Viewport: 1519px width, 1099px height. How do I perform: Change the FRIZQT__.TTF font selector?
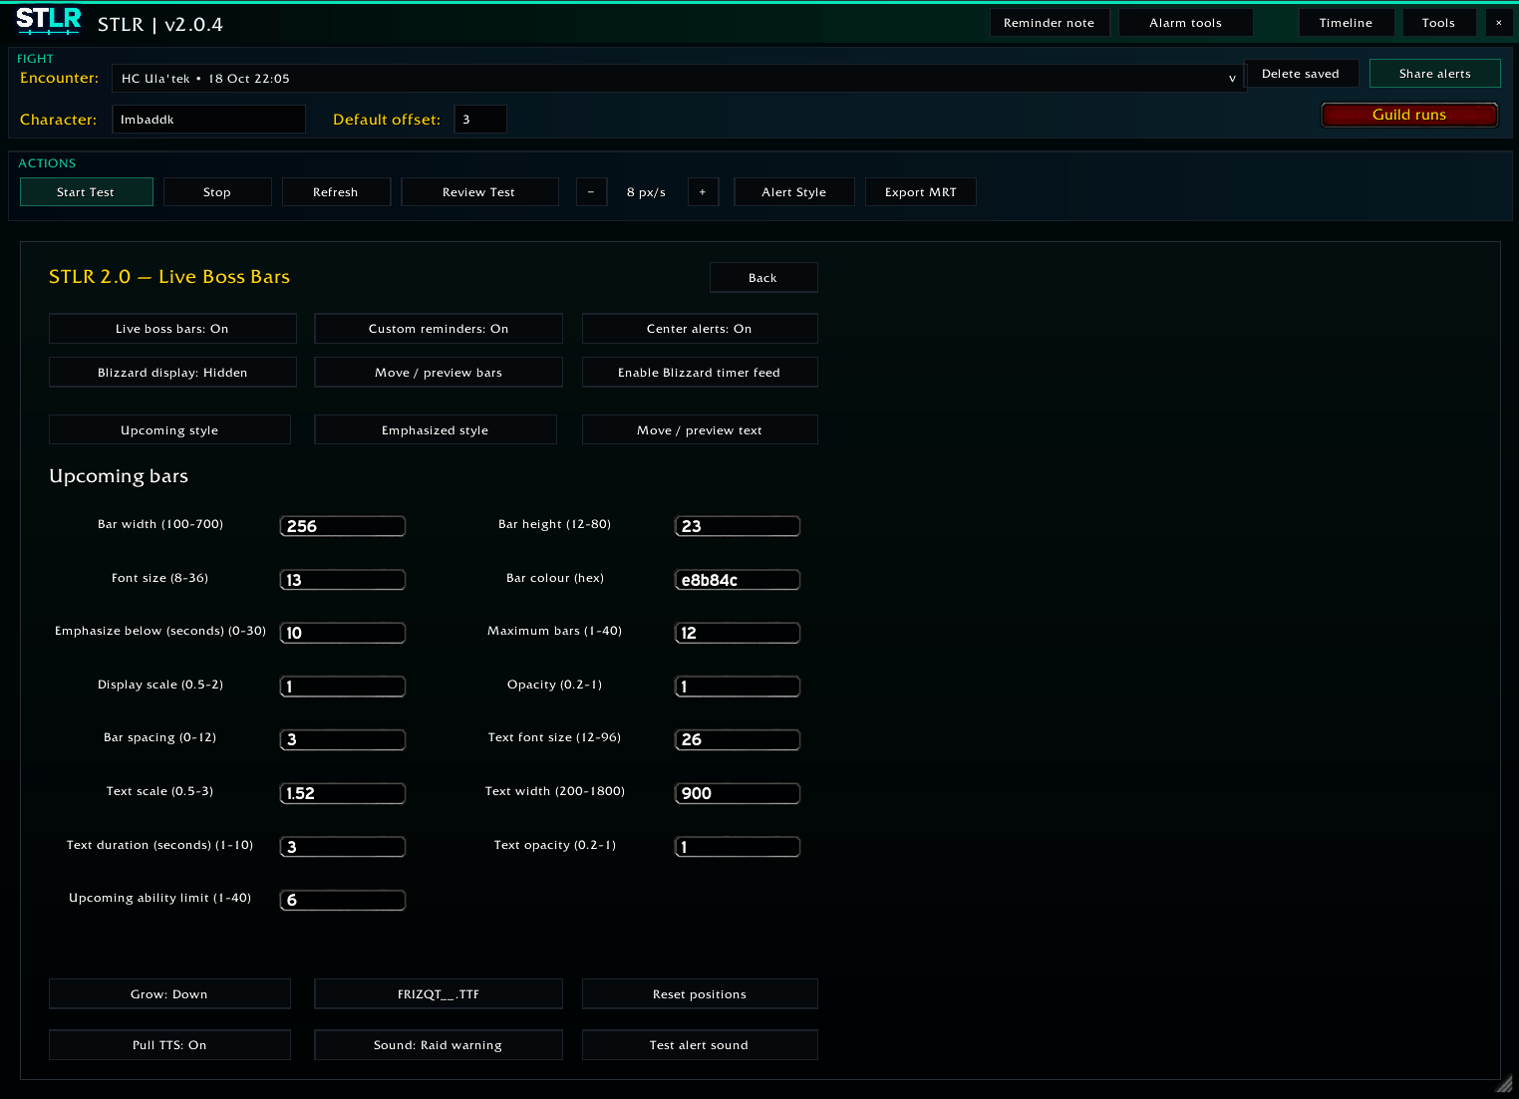click(x=439, y=994)
